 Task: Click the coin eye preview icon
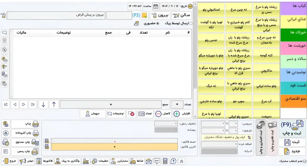pyautogui.click(x=6, y=124)
